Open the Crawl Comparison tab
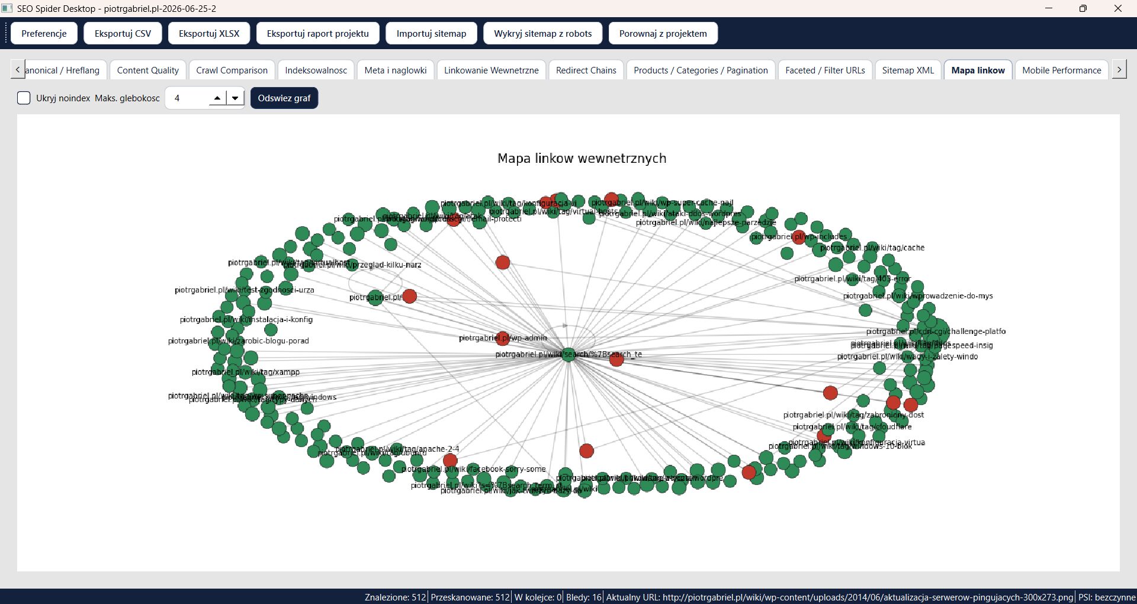The image size is (1137, 604). (232, 70)
